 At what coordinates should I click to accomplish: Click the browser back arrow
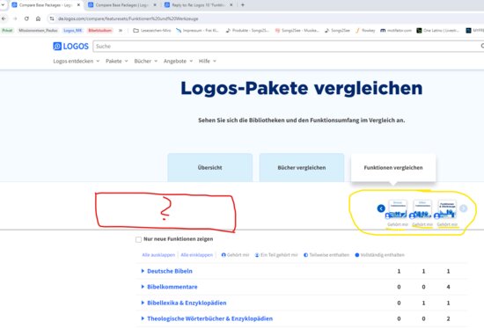pyautogui.click(x=4, y=18)
